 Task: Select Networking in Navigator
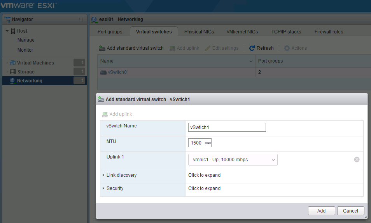point(30,81)
